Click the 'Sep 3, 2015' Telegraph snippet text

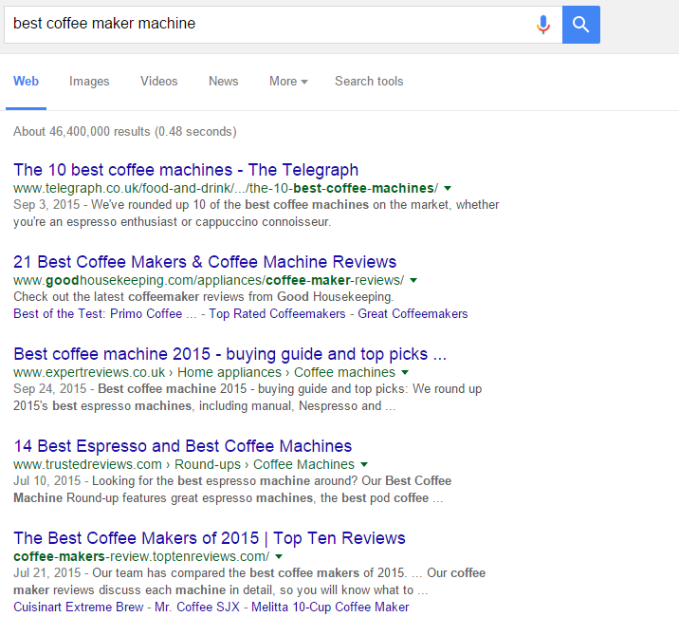(256, 213)
